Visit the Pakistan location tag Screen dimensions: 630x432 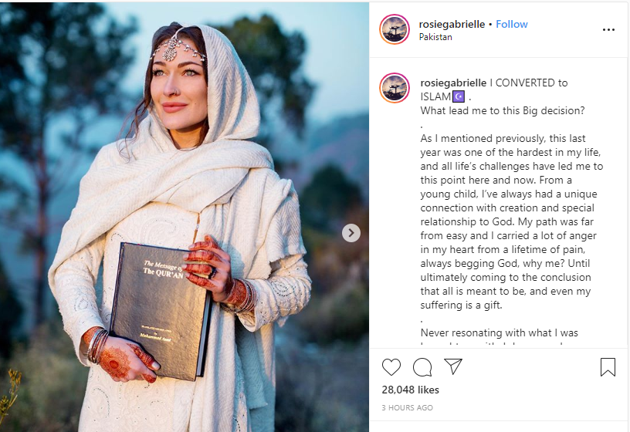tap(435, 37)
